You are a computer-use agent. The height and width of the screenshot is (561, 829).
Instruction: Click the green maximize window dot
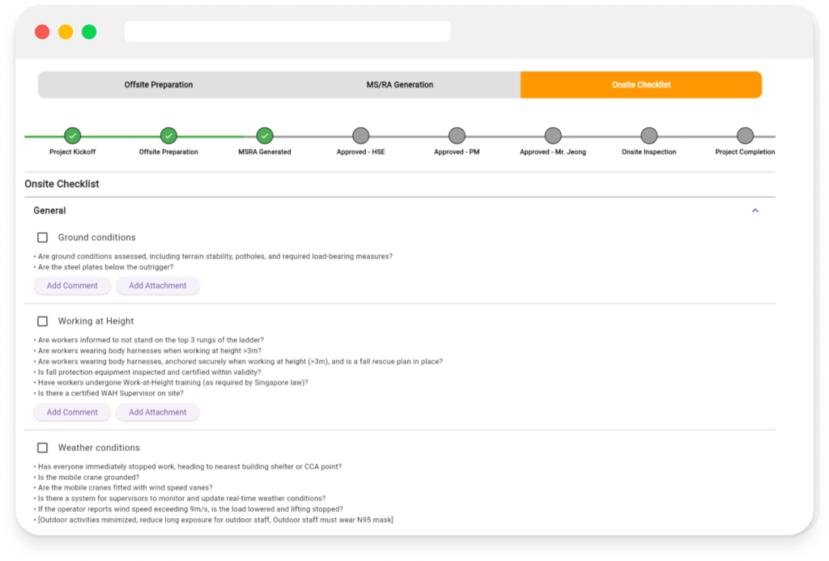[89, 32]
